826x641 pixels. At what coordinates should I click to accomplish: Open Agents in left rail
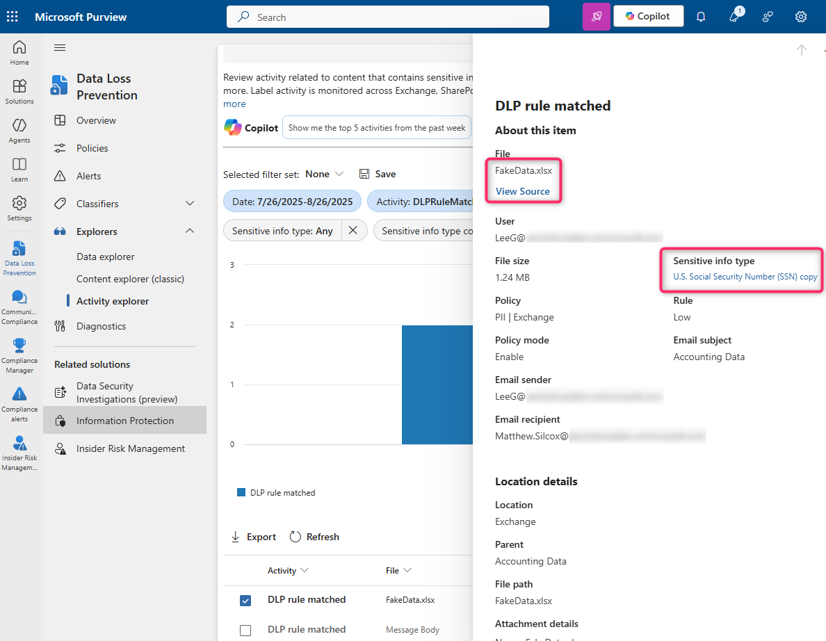point(19,131)
